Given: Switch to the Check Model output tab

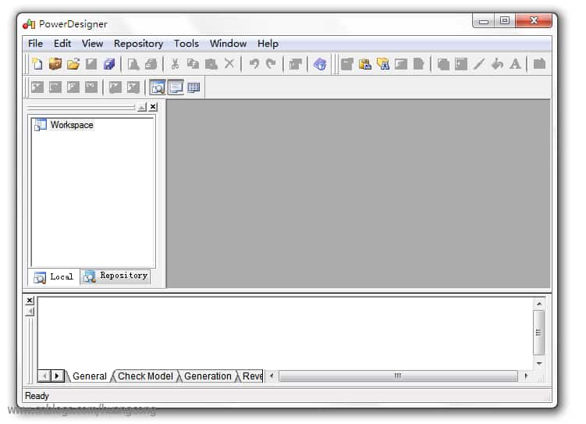Looking at the screenshot, I should [145, 376].
